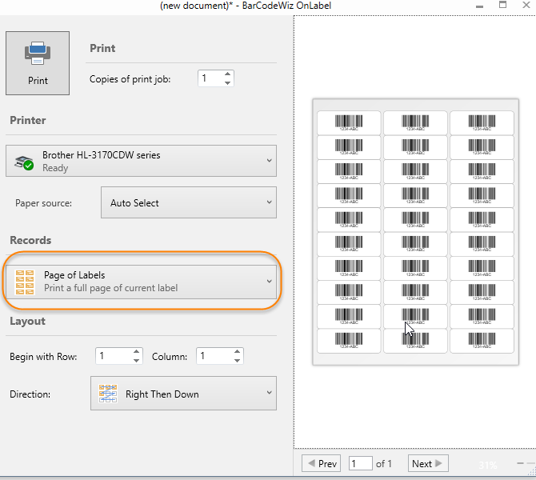This screenshot has height=480, width=536.
Task: Open the Brother HL-3170CDW printer dropdown
Action: click(141, 161)
